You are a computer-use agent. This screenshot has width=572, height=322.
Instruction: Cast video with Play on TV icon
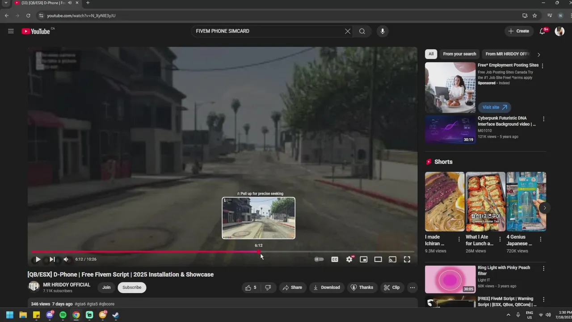click(x=392, y=259)
